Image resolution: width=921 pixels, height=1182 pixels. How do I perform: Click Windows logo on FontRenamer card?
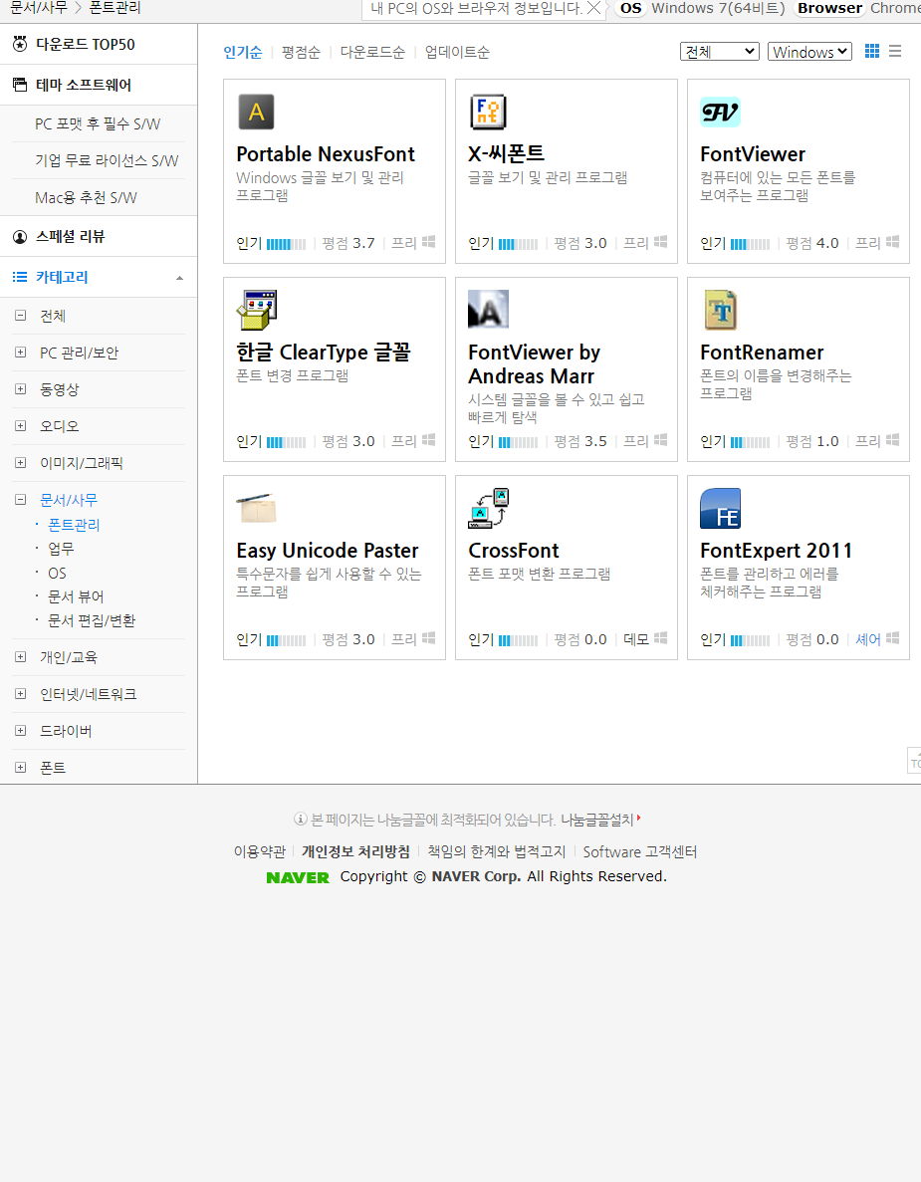[893, 440]
